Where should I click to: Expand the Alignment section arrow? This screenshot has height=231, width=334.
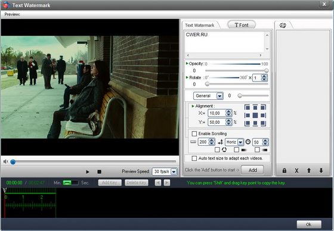tap(193, 106)
